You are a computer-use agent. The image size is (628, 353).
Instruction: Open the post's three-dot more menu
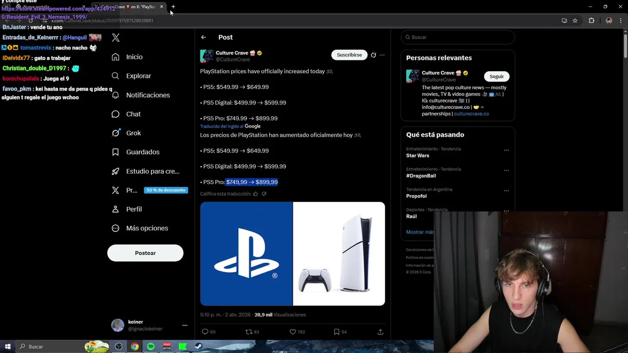point(382,55)
